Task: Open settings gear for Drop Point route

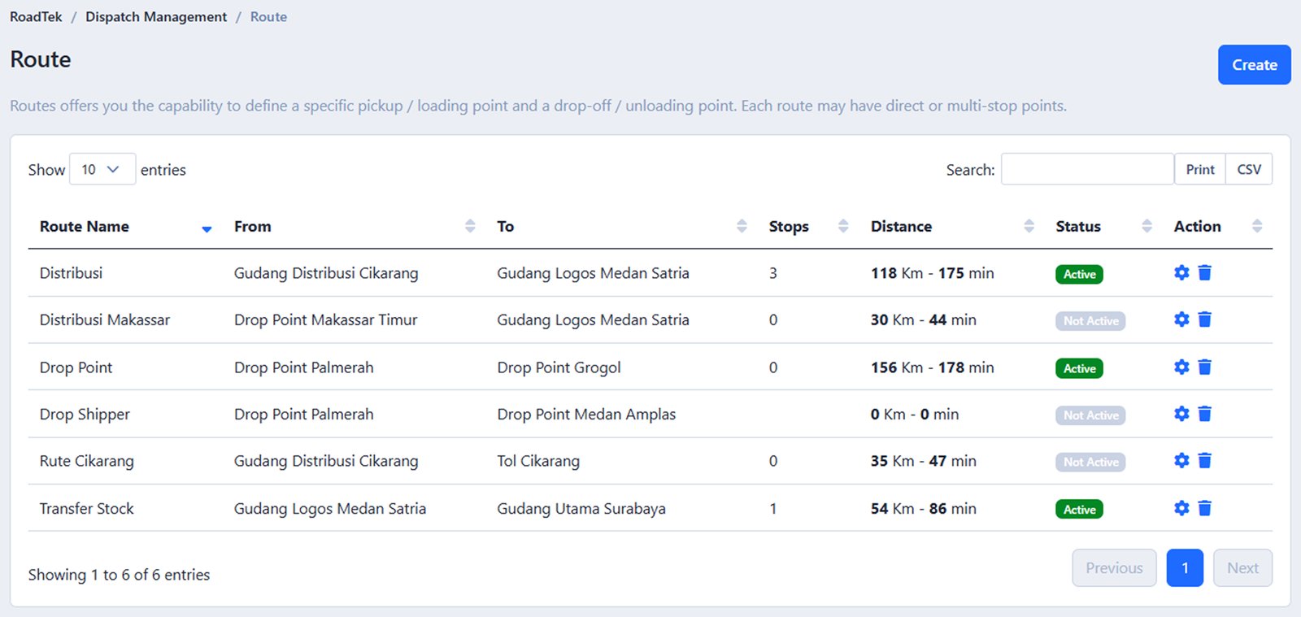Action: coord(1181,367)
